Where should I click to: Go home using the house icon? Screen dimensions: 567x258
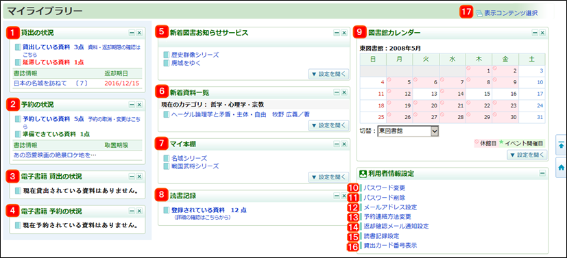pyautogui.click(x=562, y=167)
